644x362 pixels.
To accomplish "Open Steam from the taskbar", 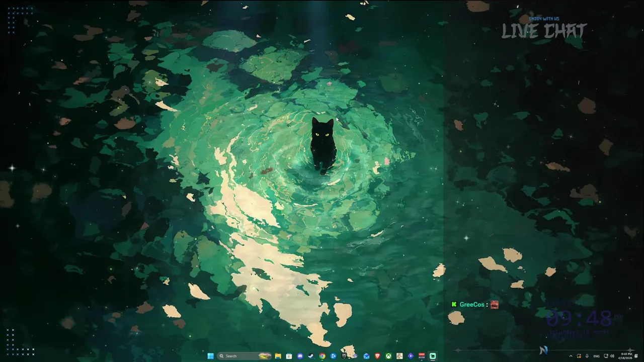I will point(311,356).
